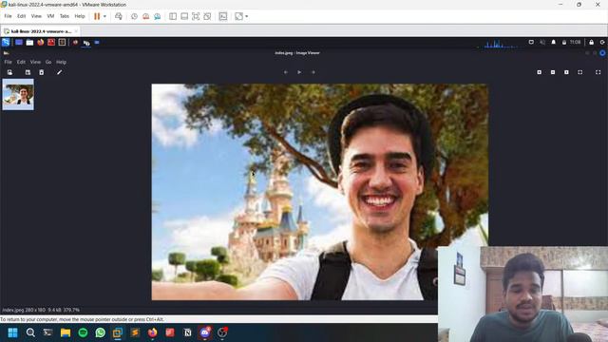Screen dimensions: 608x342
Task: Open the Kali applications menu icon
Action: 6,42
